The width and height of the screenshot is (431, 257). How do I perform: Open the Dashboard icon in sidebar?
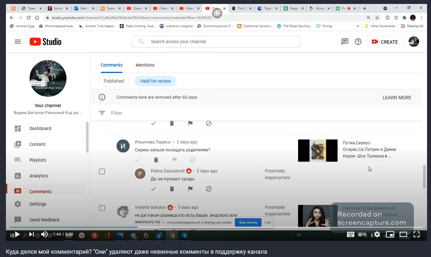click(x=18, y=128)
